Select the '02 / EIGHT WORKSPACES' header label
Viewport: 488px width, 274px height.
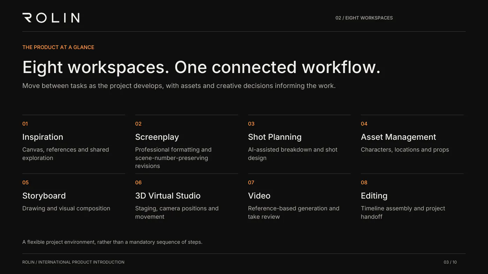[364, 18]
